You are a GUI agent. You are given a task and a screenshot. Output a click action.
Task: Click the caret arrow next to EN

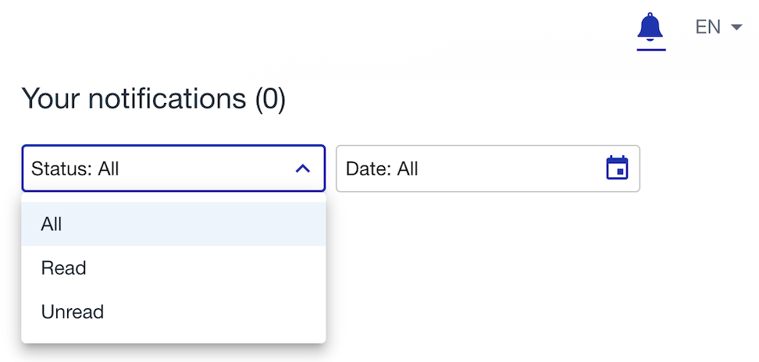point(736,27)
